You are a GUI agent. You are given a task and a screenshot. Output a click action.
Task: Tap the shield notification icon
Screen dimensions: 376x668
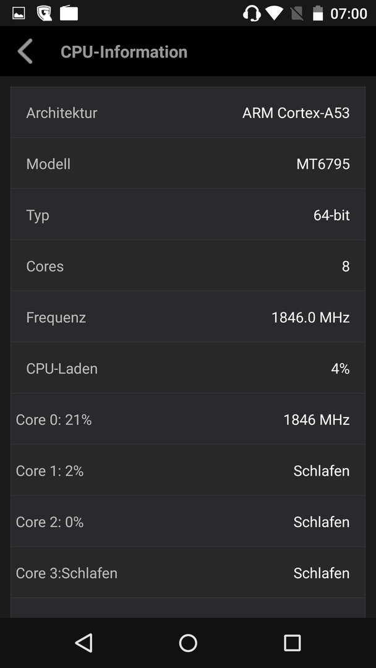click(x=44, y=14)
